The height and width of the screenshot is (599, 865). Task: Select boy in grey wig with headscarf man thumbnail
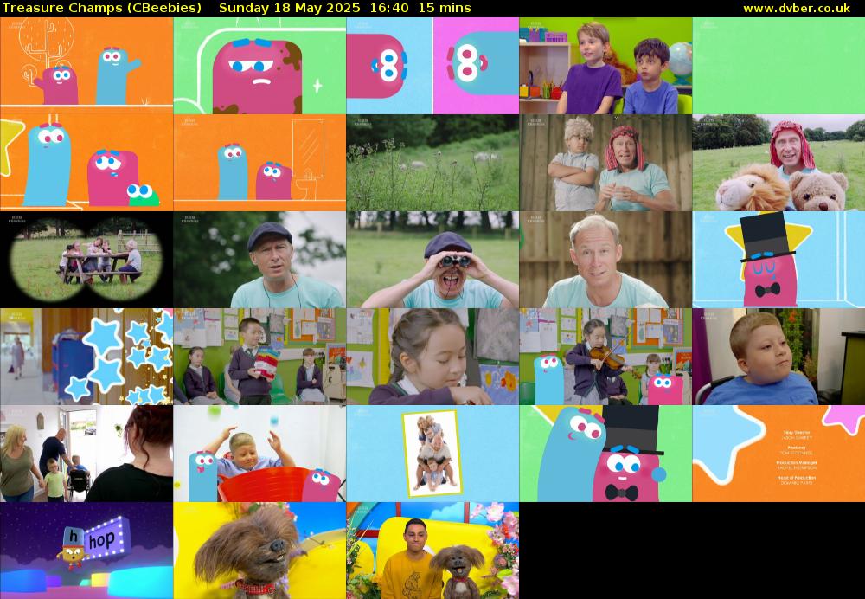[605, 163]
